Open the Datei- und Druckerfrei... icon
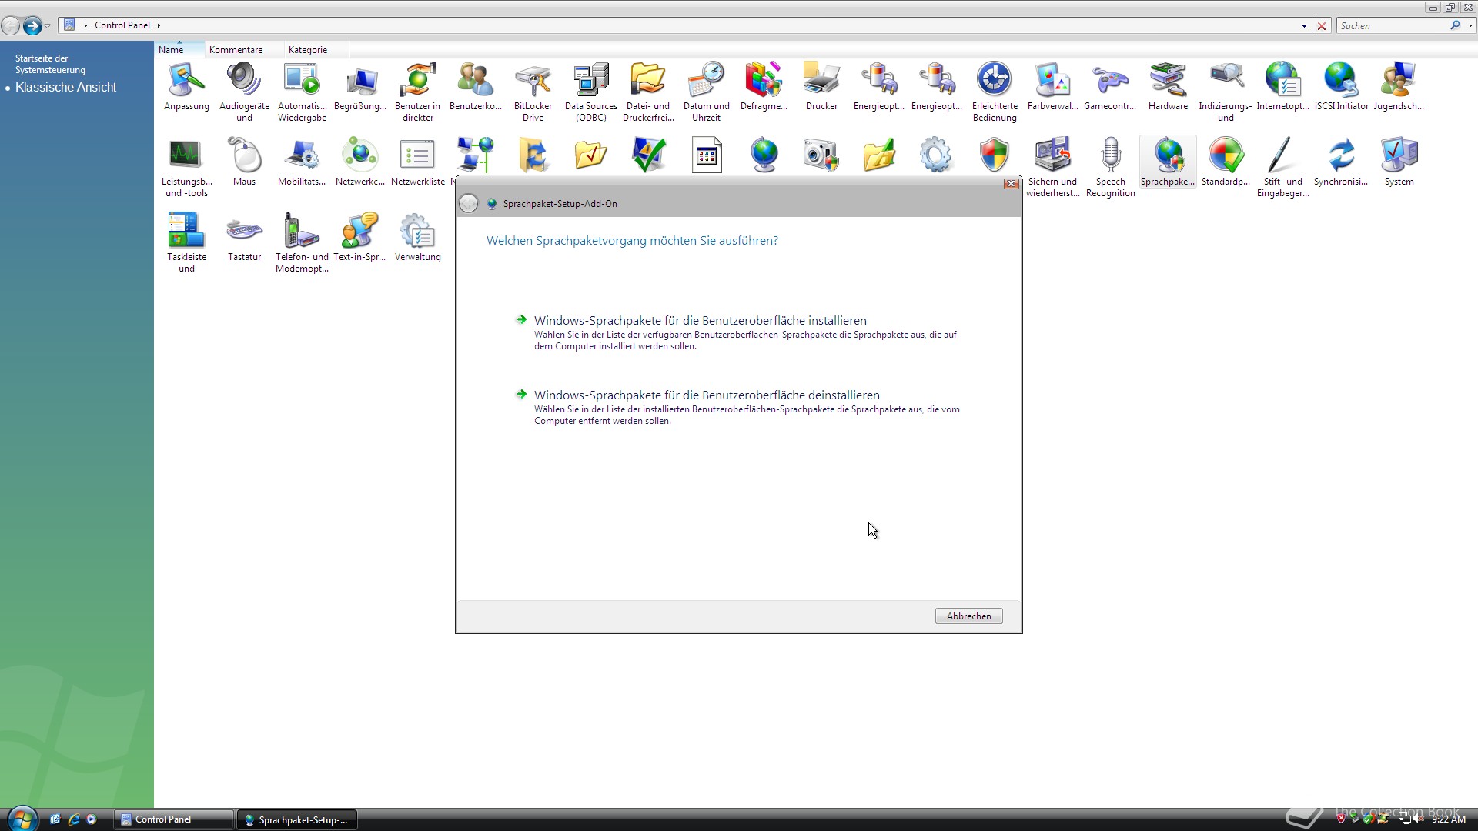The width and height of the screenshot is (1478, 831). coord(648,92)
